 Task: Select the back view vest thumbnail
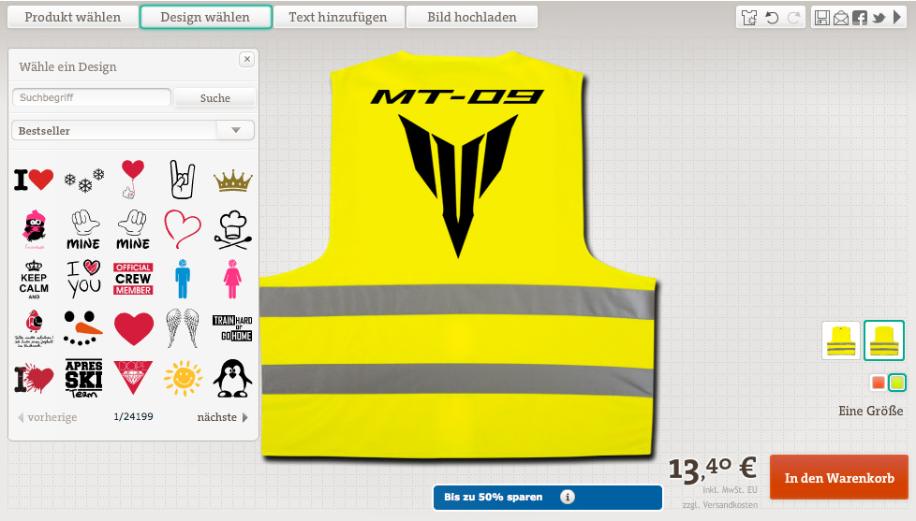click(883, 340)
